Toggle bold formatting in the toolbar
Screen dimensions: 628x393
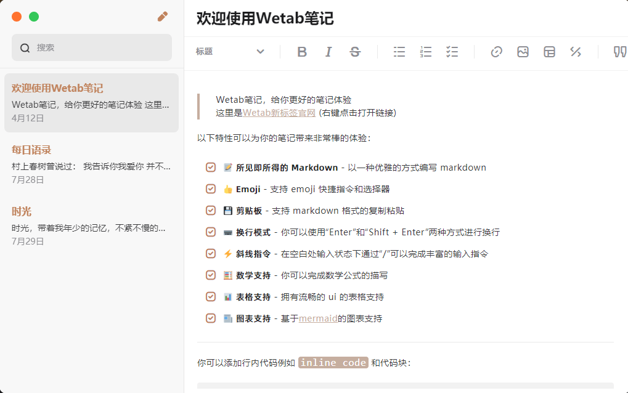click(x=301, y=52)
